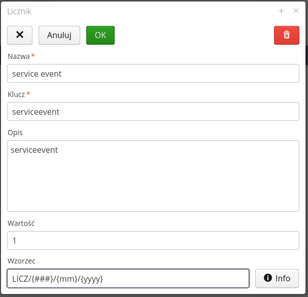
Task: Click the plus icon in dialog header
Action: [x=281, y=11]
